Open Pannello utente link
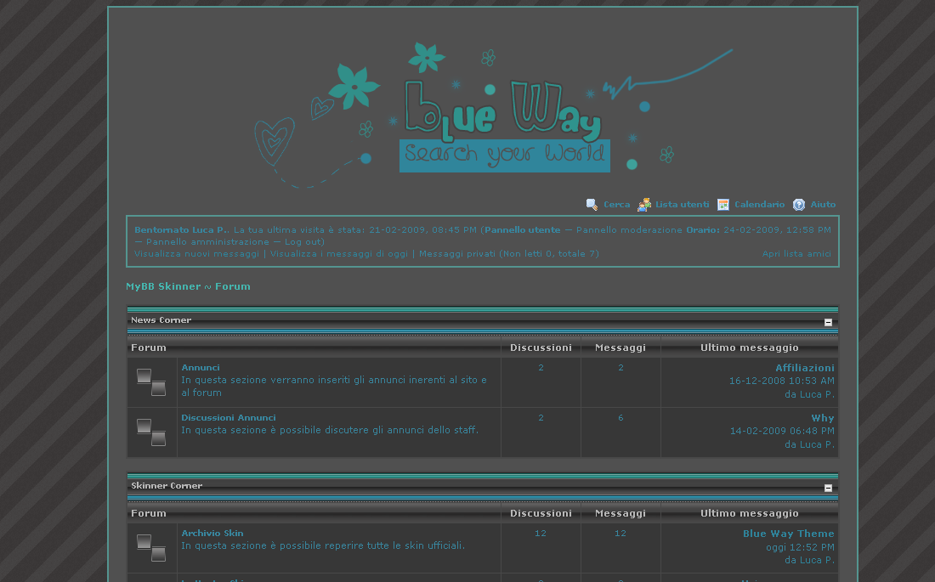This screenshot has height=582, width=935. point(522,230)
